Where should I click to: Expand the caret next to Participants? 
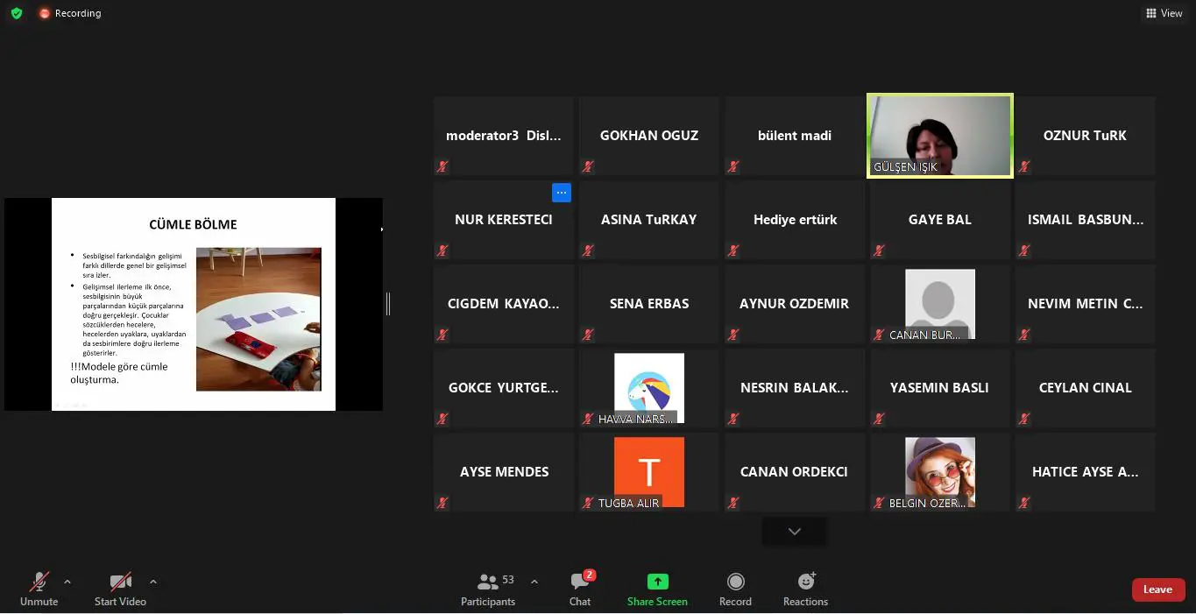534,582
